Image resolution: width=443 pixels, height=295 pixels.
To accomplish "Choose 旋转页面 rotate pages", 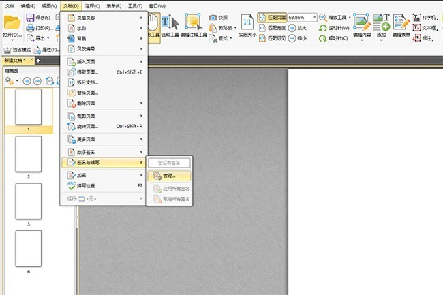I will [x=104, y=126].
